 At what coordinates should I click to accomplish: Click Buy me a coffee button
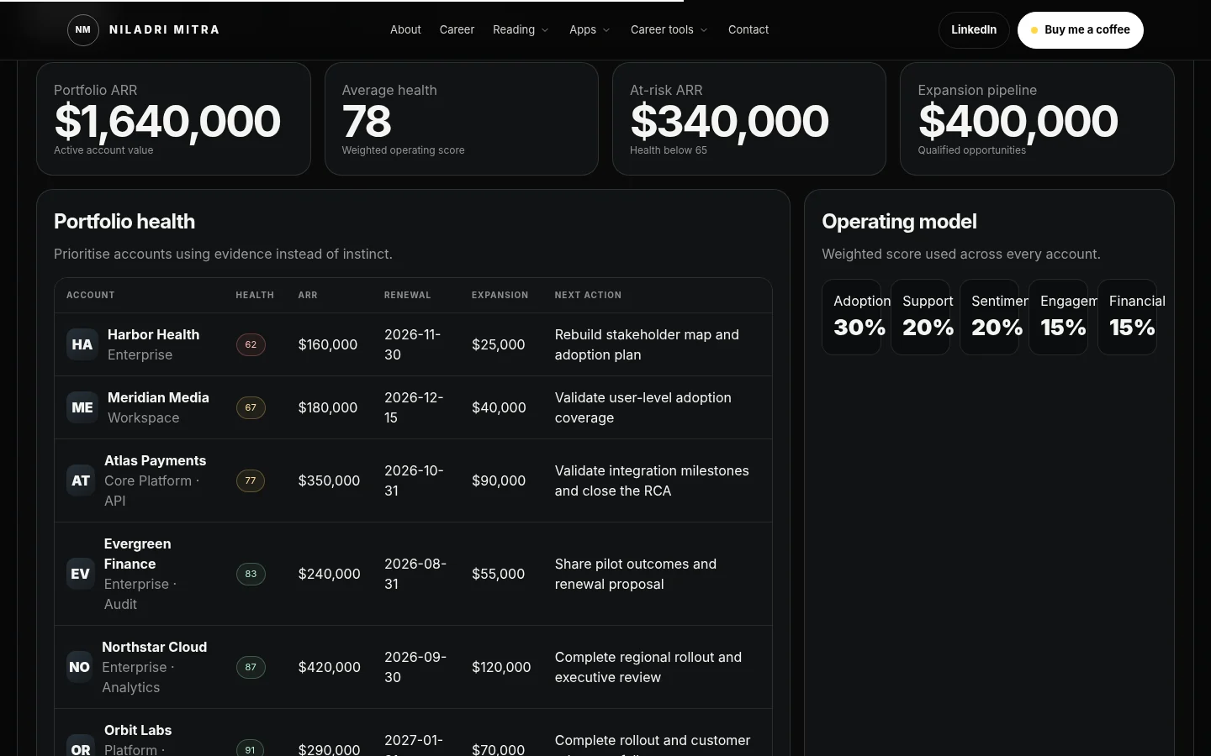click(x=1081, y=29)
